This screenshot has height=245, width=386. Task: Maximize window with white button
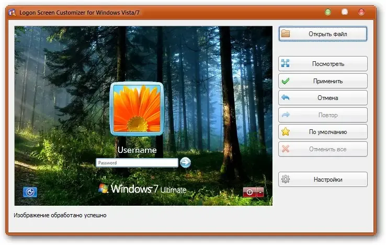coord(345,12)
